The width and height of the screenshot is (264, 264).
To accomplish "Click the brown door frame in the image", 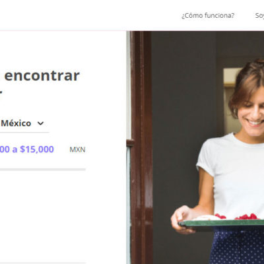I will point(141,147).
